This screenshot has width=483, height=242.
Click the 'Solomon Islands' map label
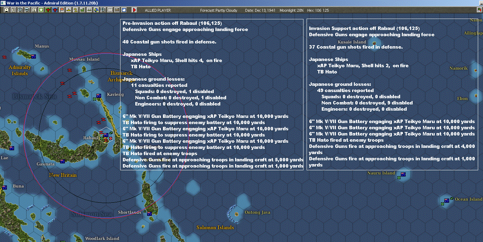215,228
